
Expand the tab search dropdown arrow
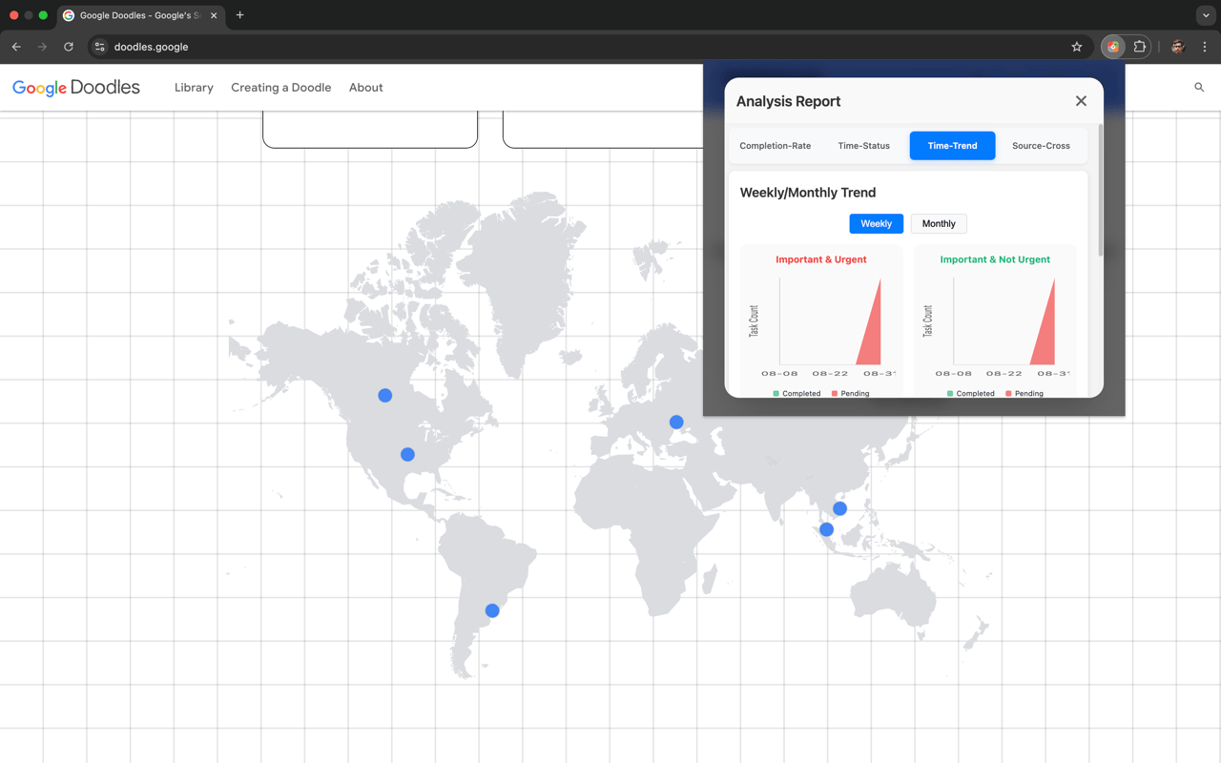click(x=1206, y=15)
